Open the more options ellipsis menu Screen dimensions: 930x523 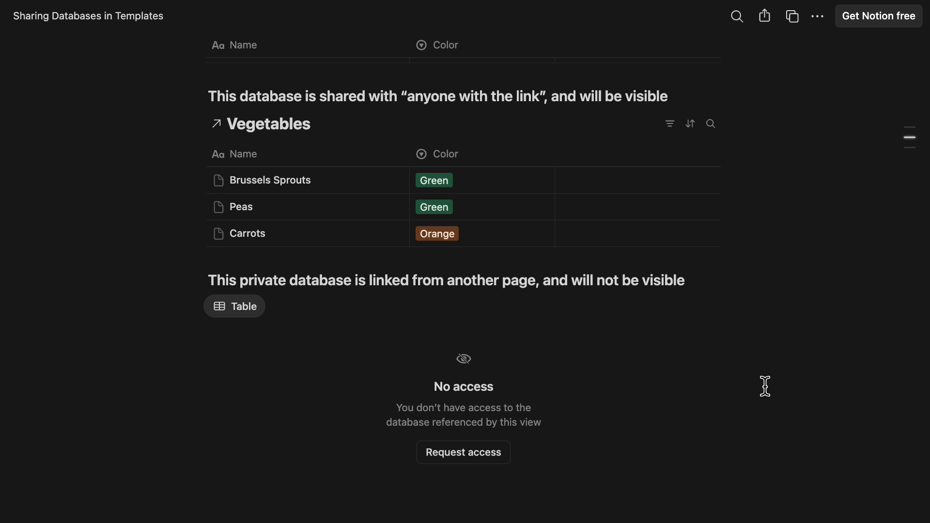click(x=818, y=16)
